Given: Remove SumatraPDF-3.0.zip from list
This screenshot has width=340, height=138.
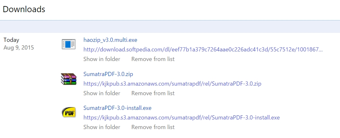Looking at the screenshot, I should point(153,93).
